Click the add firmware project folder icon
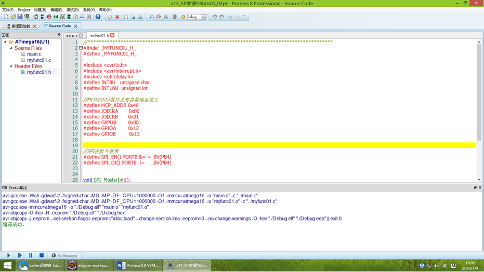Screen dimensions: 484x272 110,17
